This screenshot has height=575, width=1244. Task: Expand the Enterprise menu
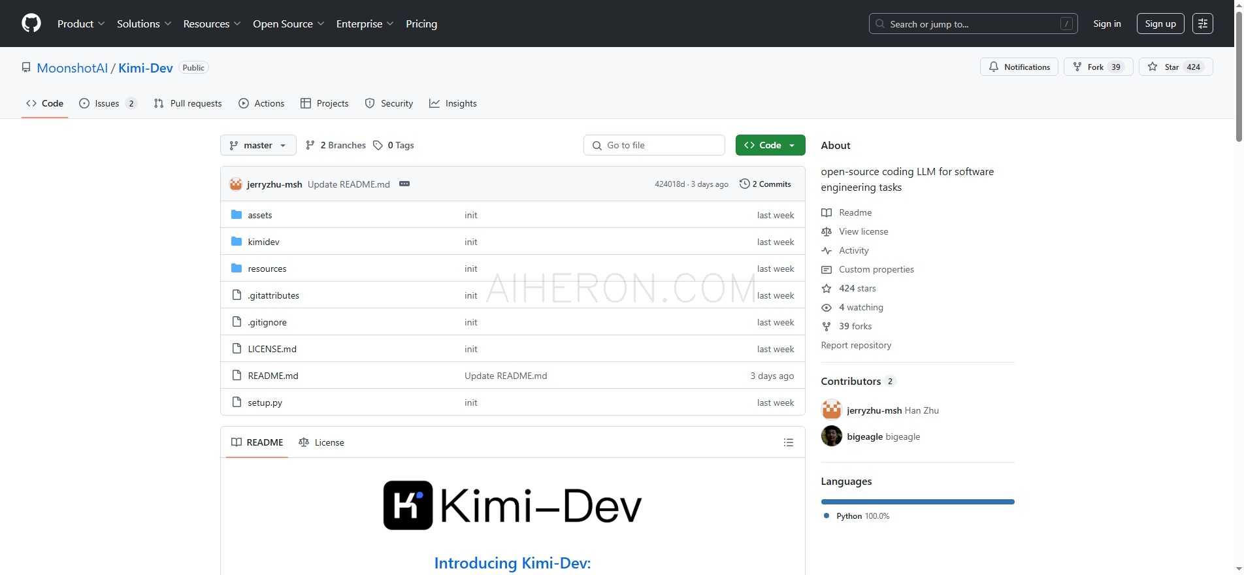coord(365,24)
